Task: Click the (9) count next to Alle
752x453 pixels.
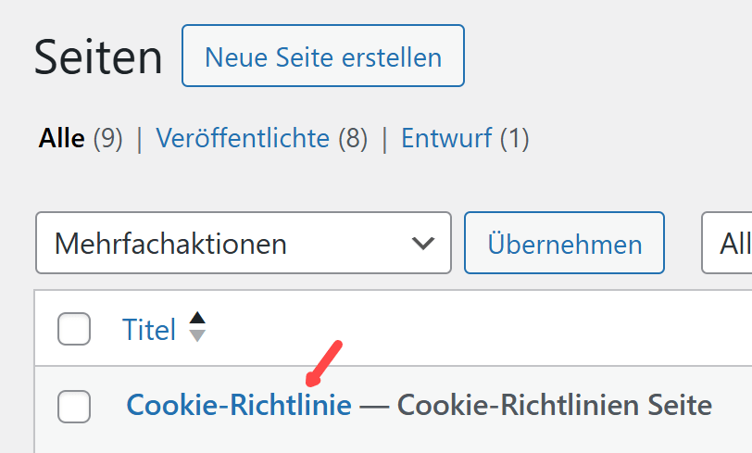Action: [107, 139]
